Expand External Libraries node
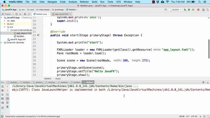This screenshot has width=210, height=118. point(1,43)
